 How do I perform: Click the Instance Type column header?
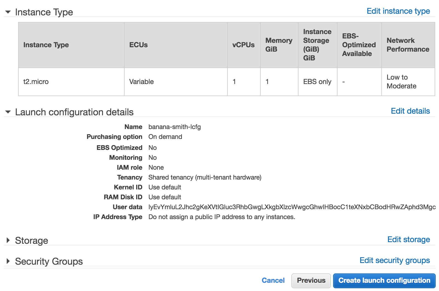click(x=71, y=45)
